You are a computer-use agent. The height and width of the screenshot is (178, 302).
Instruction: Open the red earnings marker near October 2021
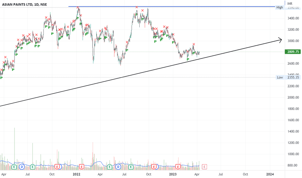(57, 167)
